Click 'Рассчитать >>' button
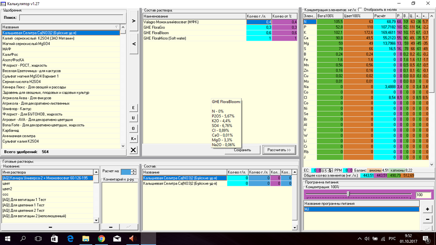The image size is (436, 245). [279, 150]
